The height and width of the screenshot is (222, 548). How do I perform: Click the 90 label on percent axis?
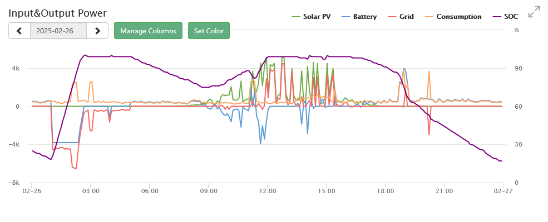[518, 69]
